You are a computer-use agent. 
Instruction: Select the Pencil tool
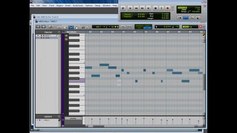click(89, 27)
